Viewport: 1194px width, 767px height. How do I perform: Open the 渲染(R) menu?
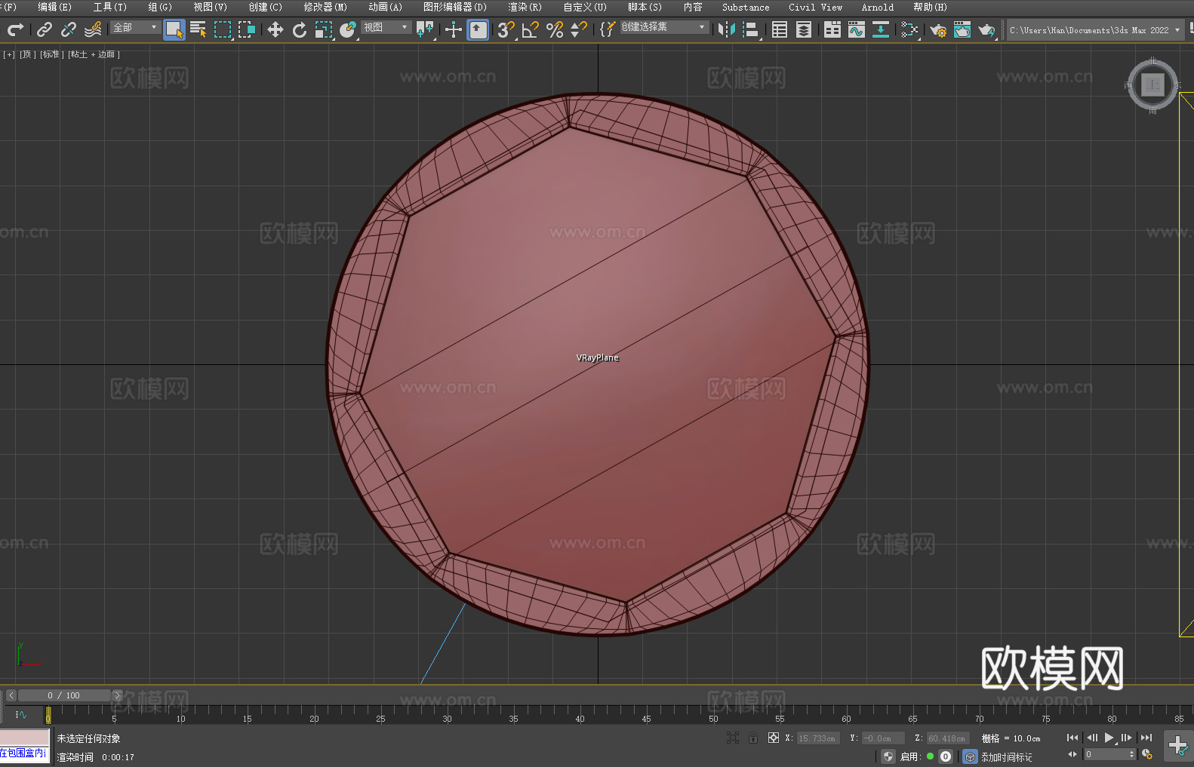pos(525,7)
